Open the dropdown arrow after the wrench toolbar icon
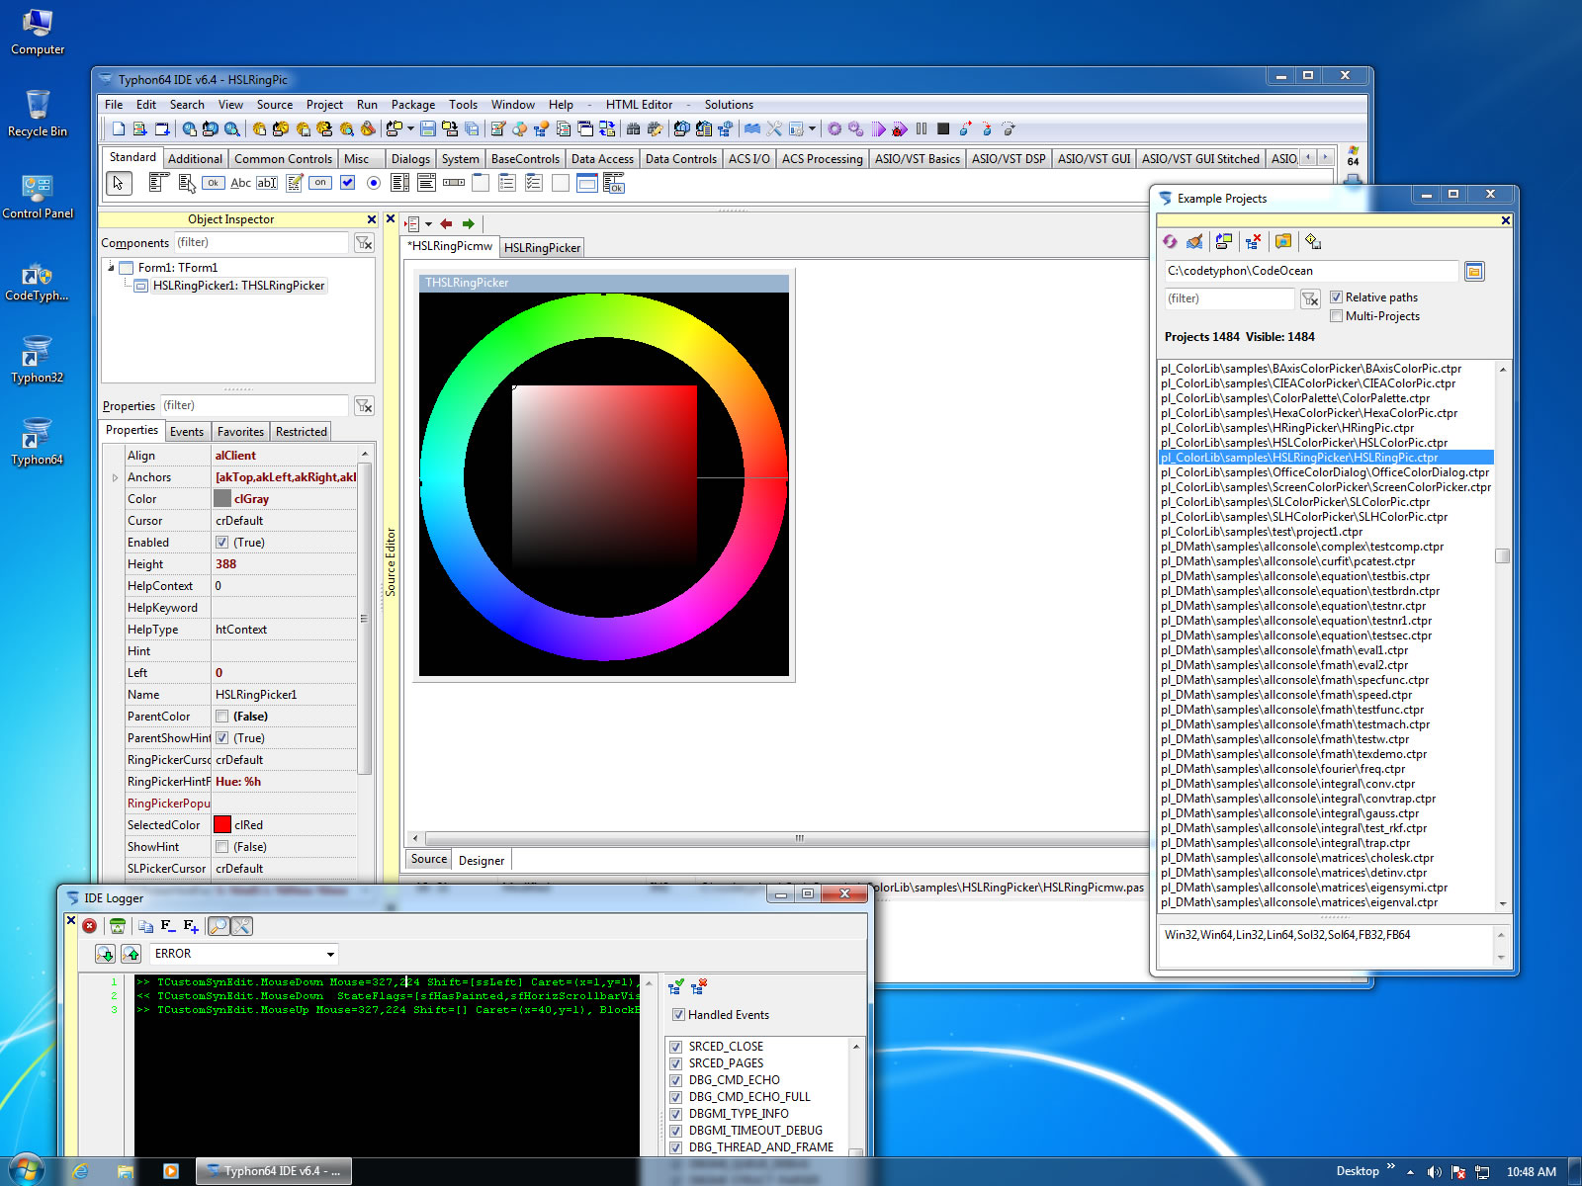The image size is (1582, 1186). [x=812, y=128]
